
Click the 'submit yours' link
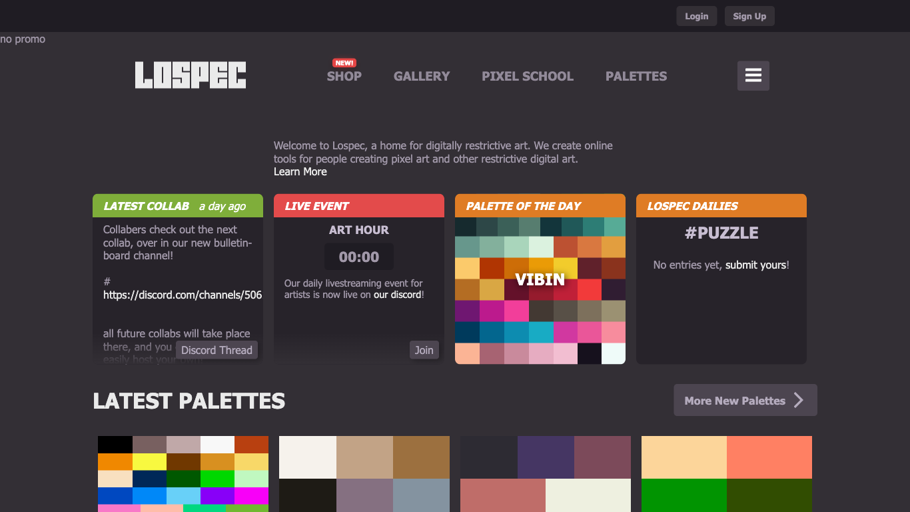[756, 265]
